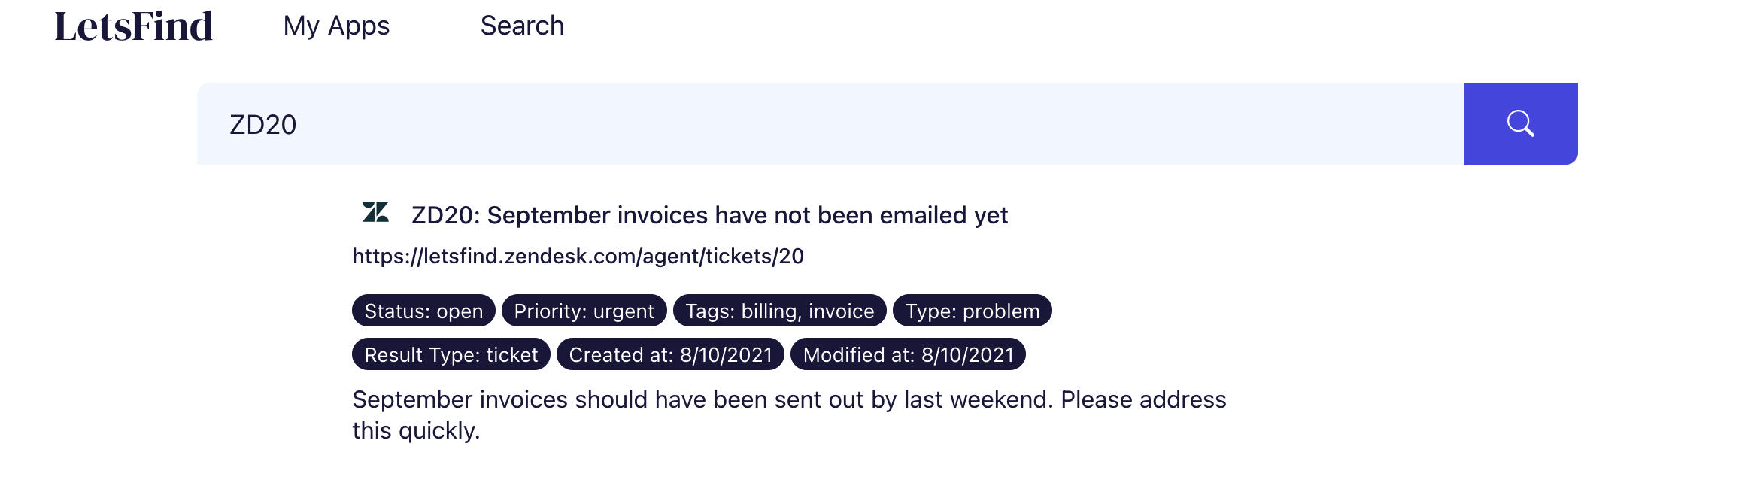Open the My Apps menu item
The image size is (1760, 504).
pos(336,26)
